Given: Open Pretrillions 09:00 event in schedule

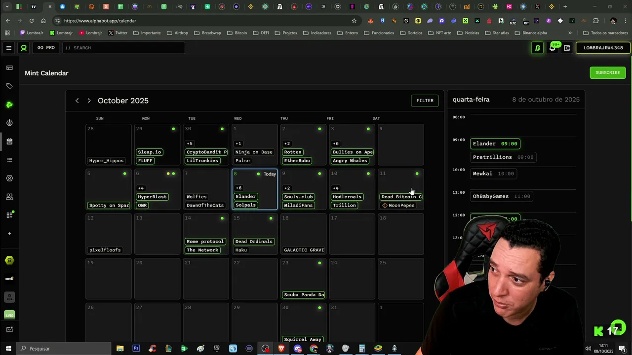Looking at the screenshot, I should point(503,157).
